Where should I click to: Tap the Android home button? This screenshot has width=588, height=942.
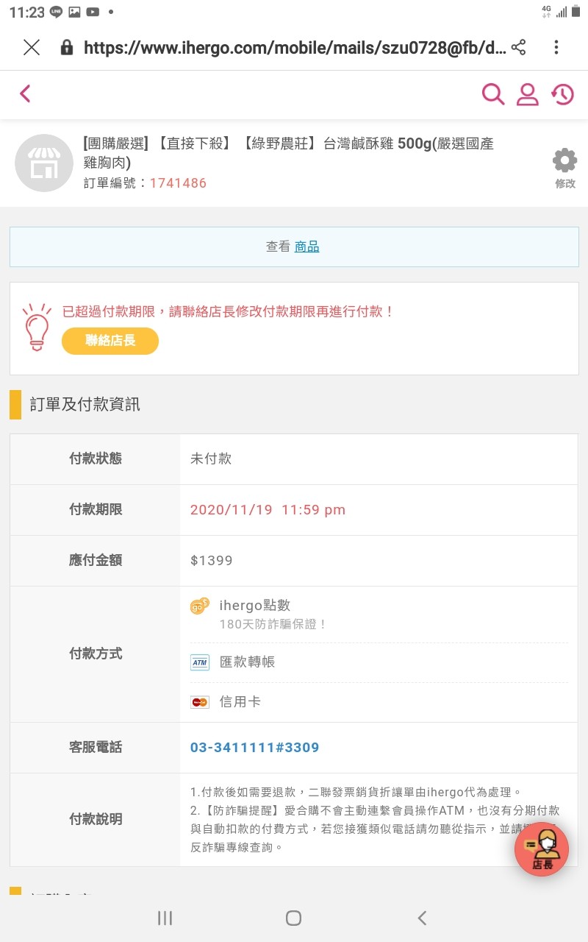[293, 918]
